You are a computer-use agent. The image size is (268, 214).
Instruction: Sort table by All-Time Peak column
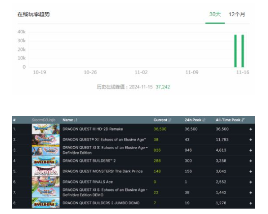coord(230,120)
